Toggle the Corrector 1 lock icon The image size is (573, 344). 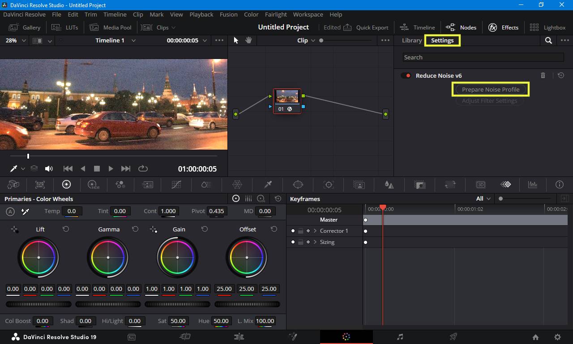(x=300, y=231)
